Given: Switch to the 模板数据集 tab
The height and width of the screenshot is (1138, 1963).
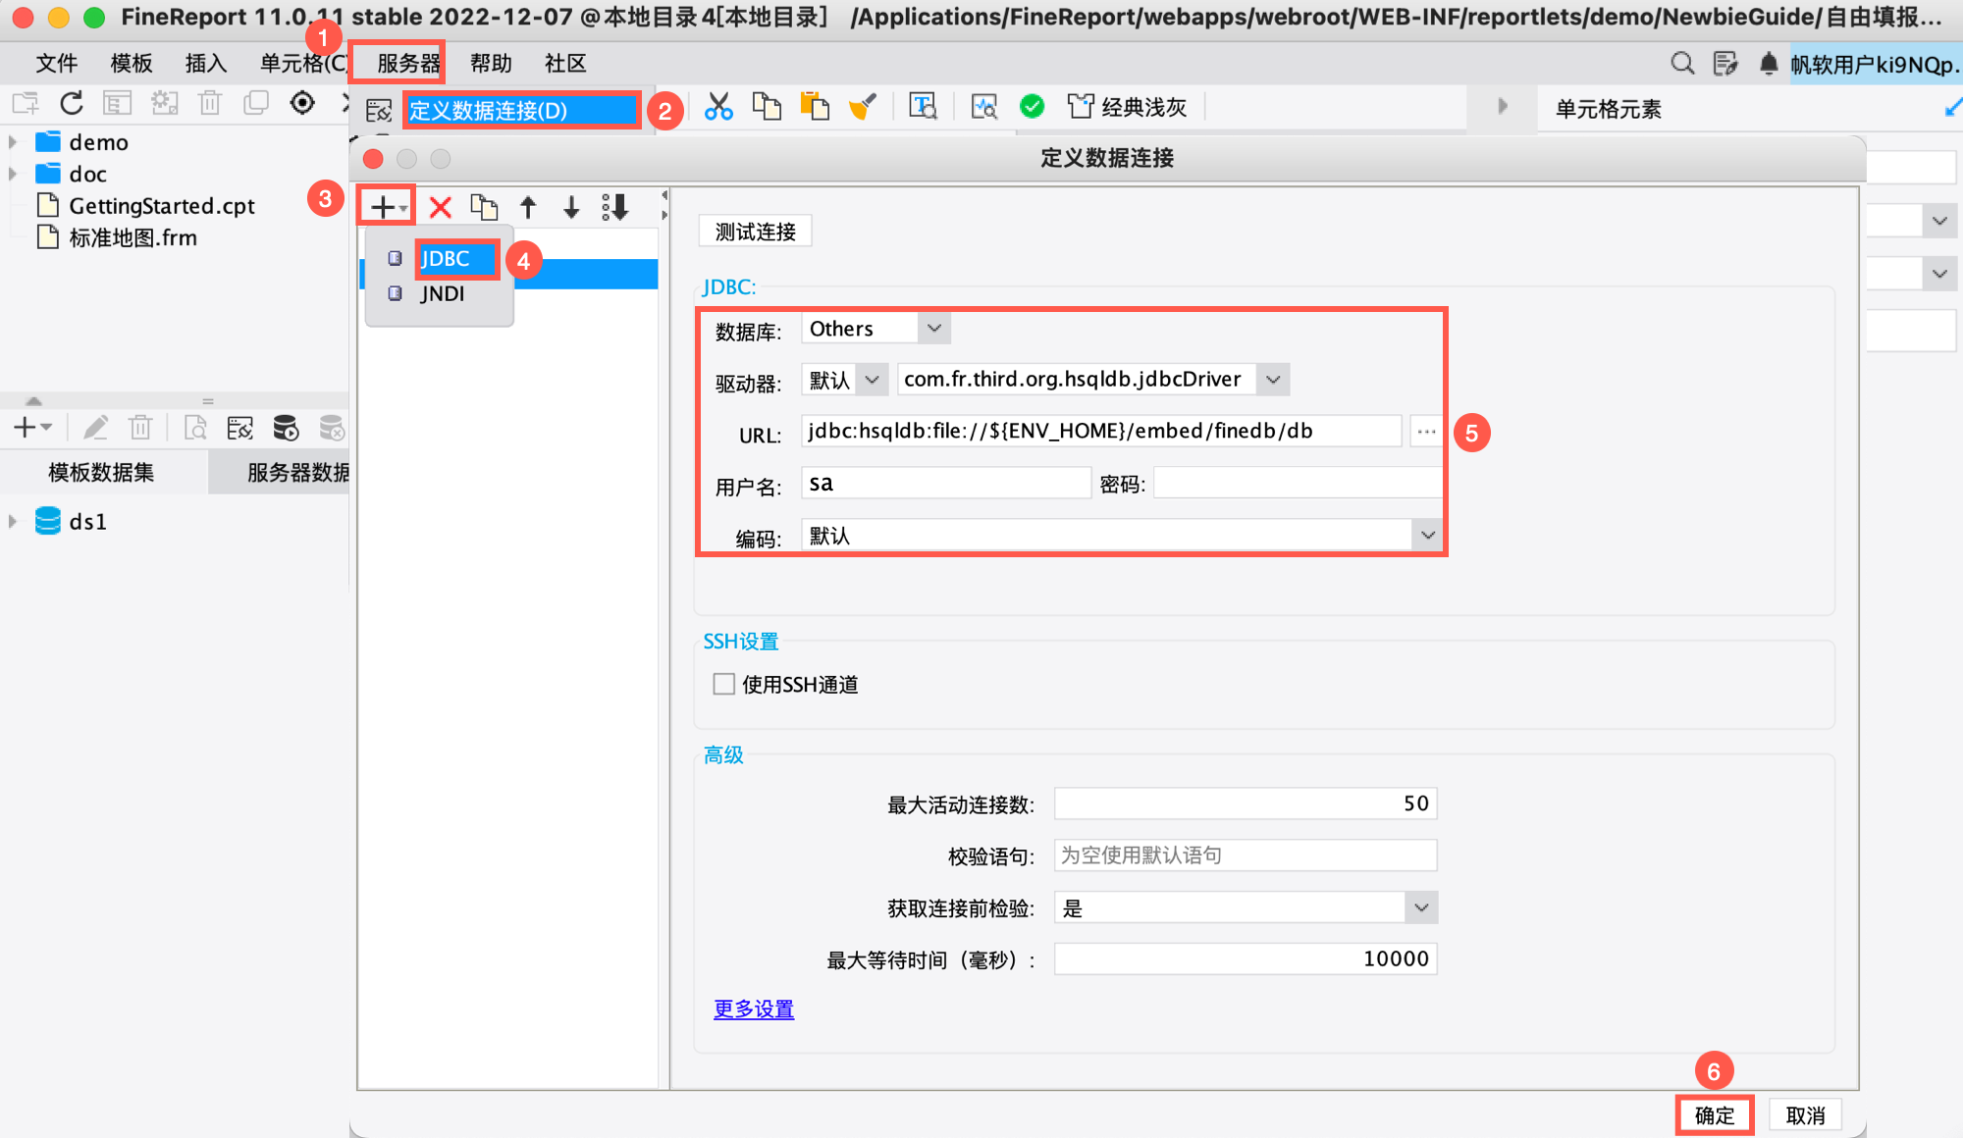Looking at the screenshot, I should pyautogui.click(x=101, y=473).
